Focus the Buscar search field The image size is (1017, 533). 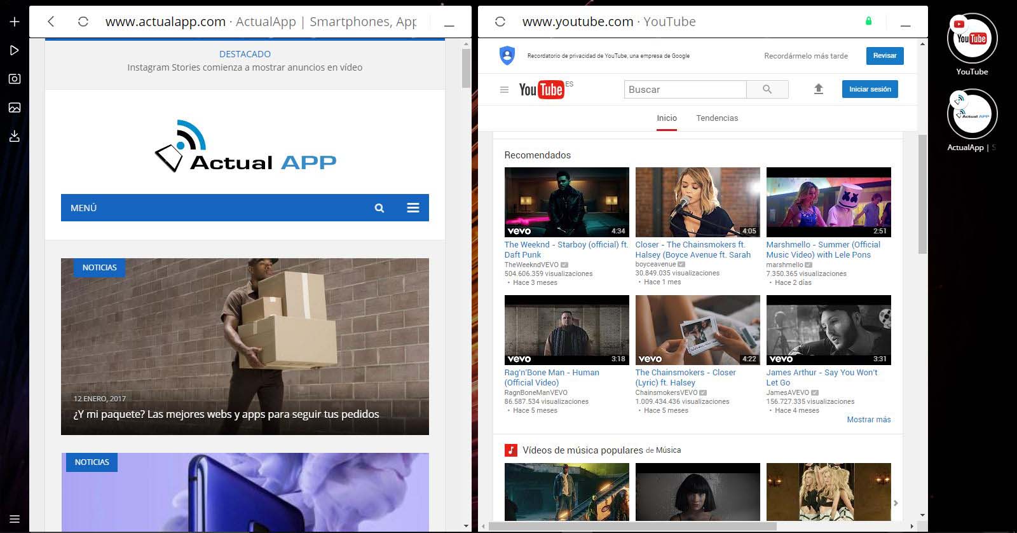coord(685,89)
